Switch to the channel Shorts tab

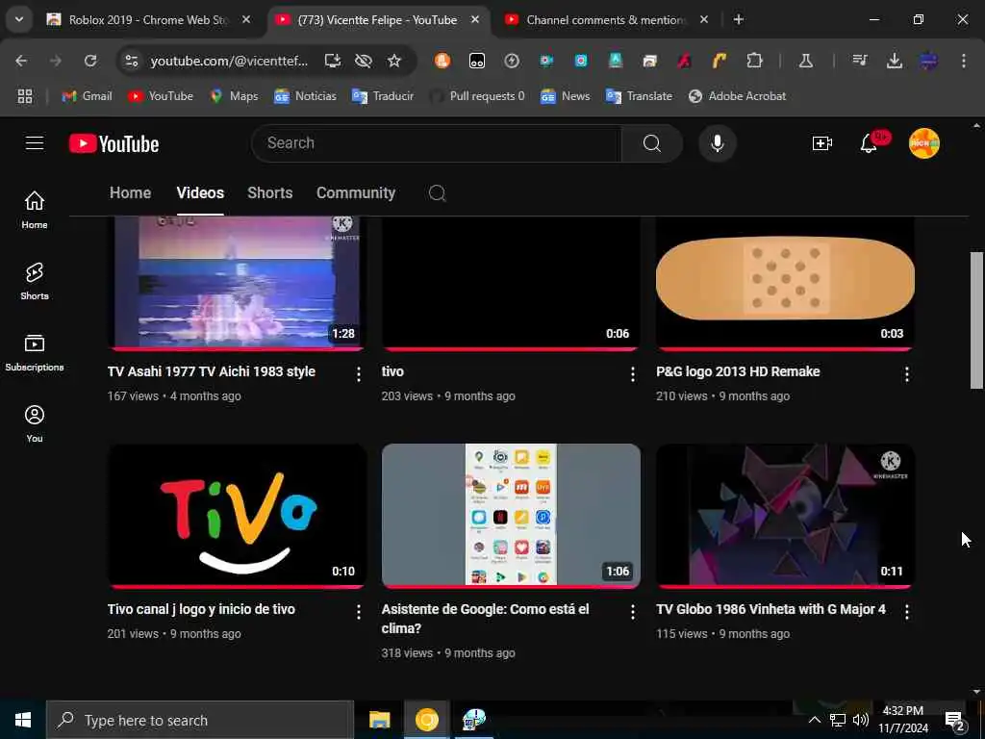pyautogui.click(x=269, y=192)
